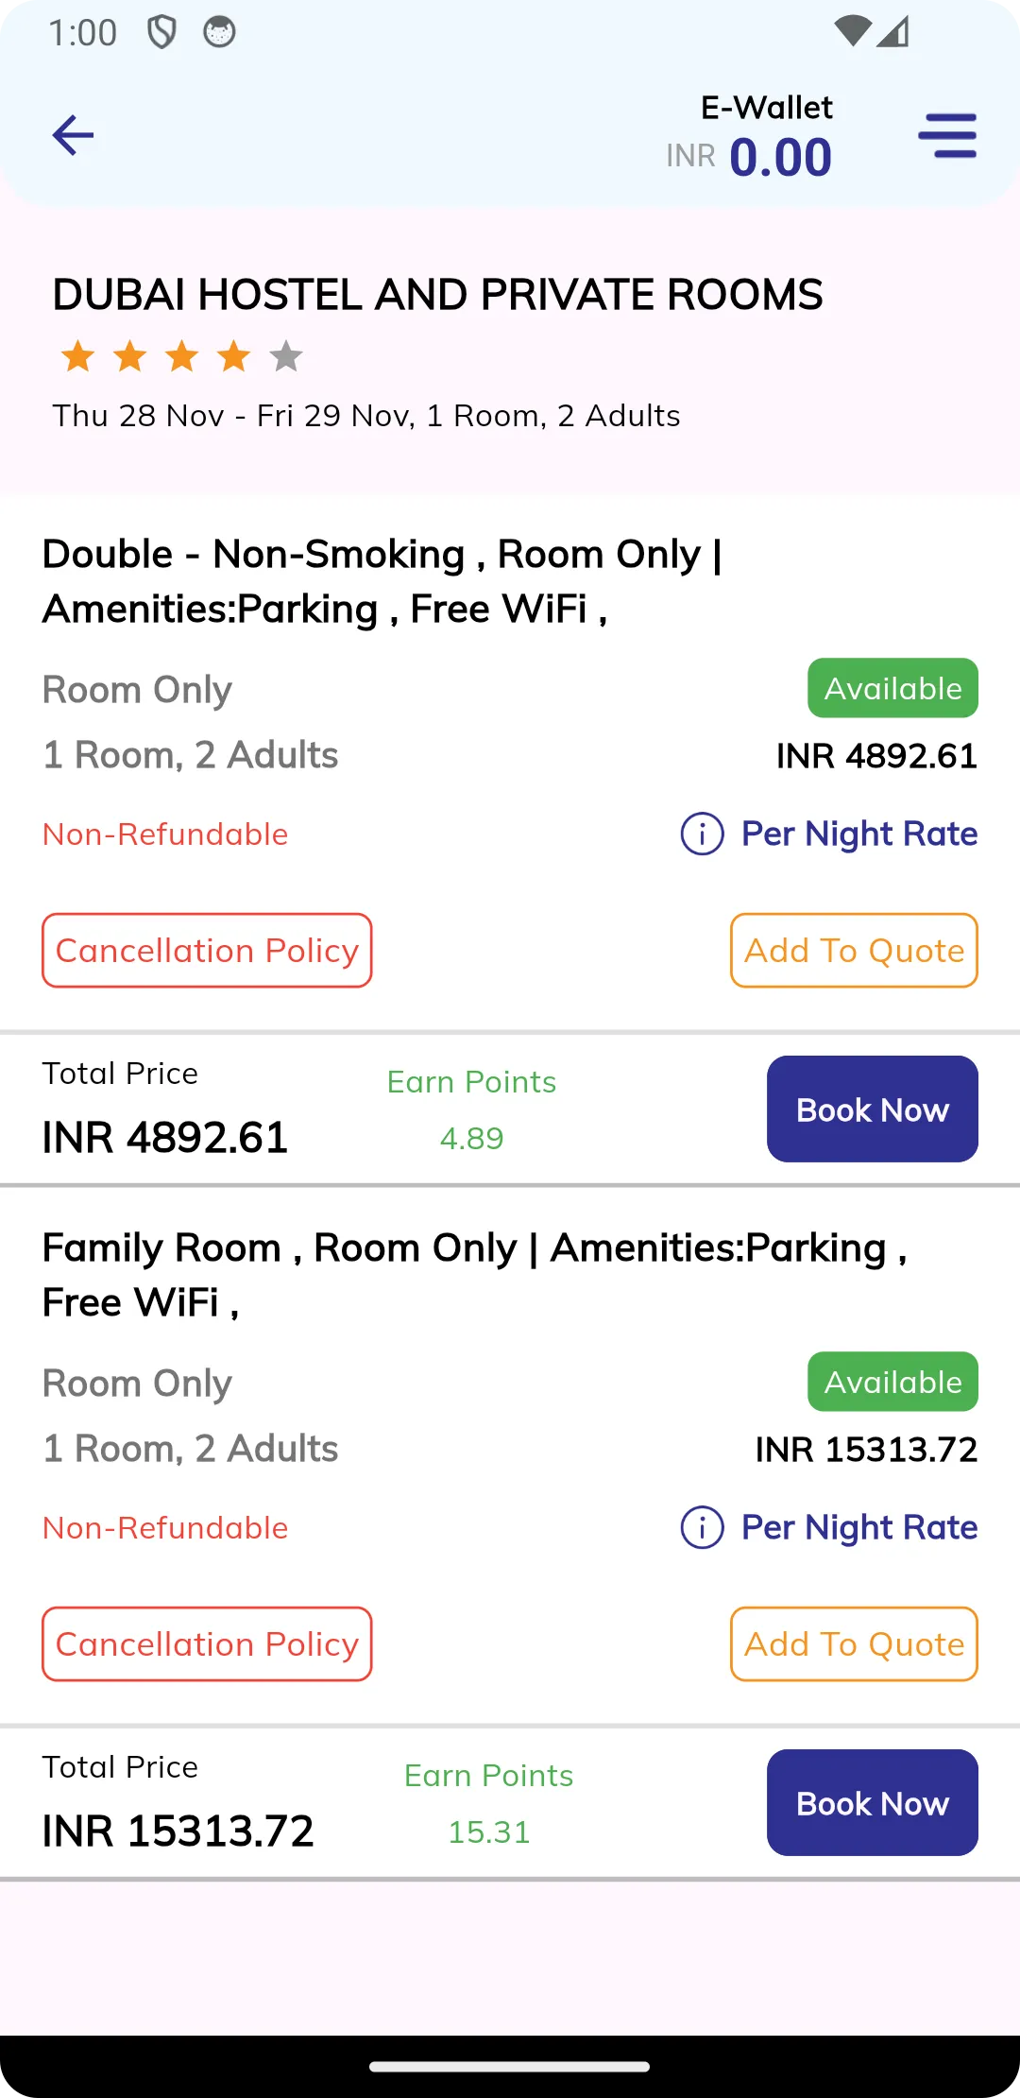Image resolution: width=1020 pixels, height=2098 pixels.
Task: Tap the E-Wallet INR 0.00 balance
Action: (x=749, y=137)
